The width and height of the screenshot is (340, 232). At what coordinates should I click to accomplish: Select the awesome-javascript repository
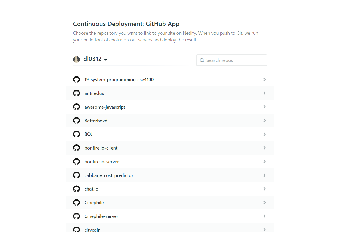(x=170, y=107)
